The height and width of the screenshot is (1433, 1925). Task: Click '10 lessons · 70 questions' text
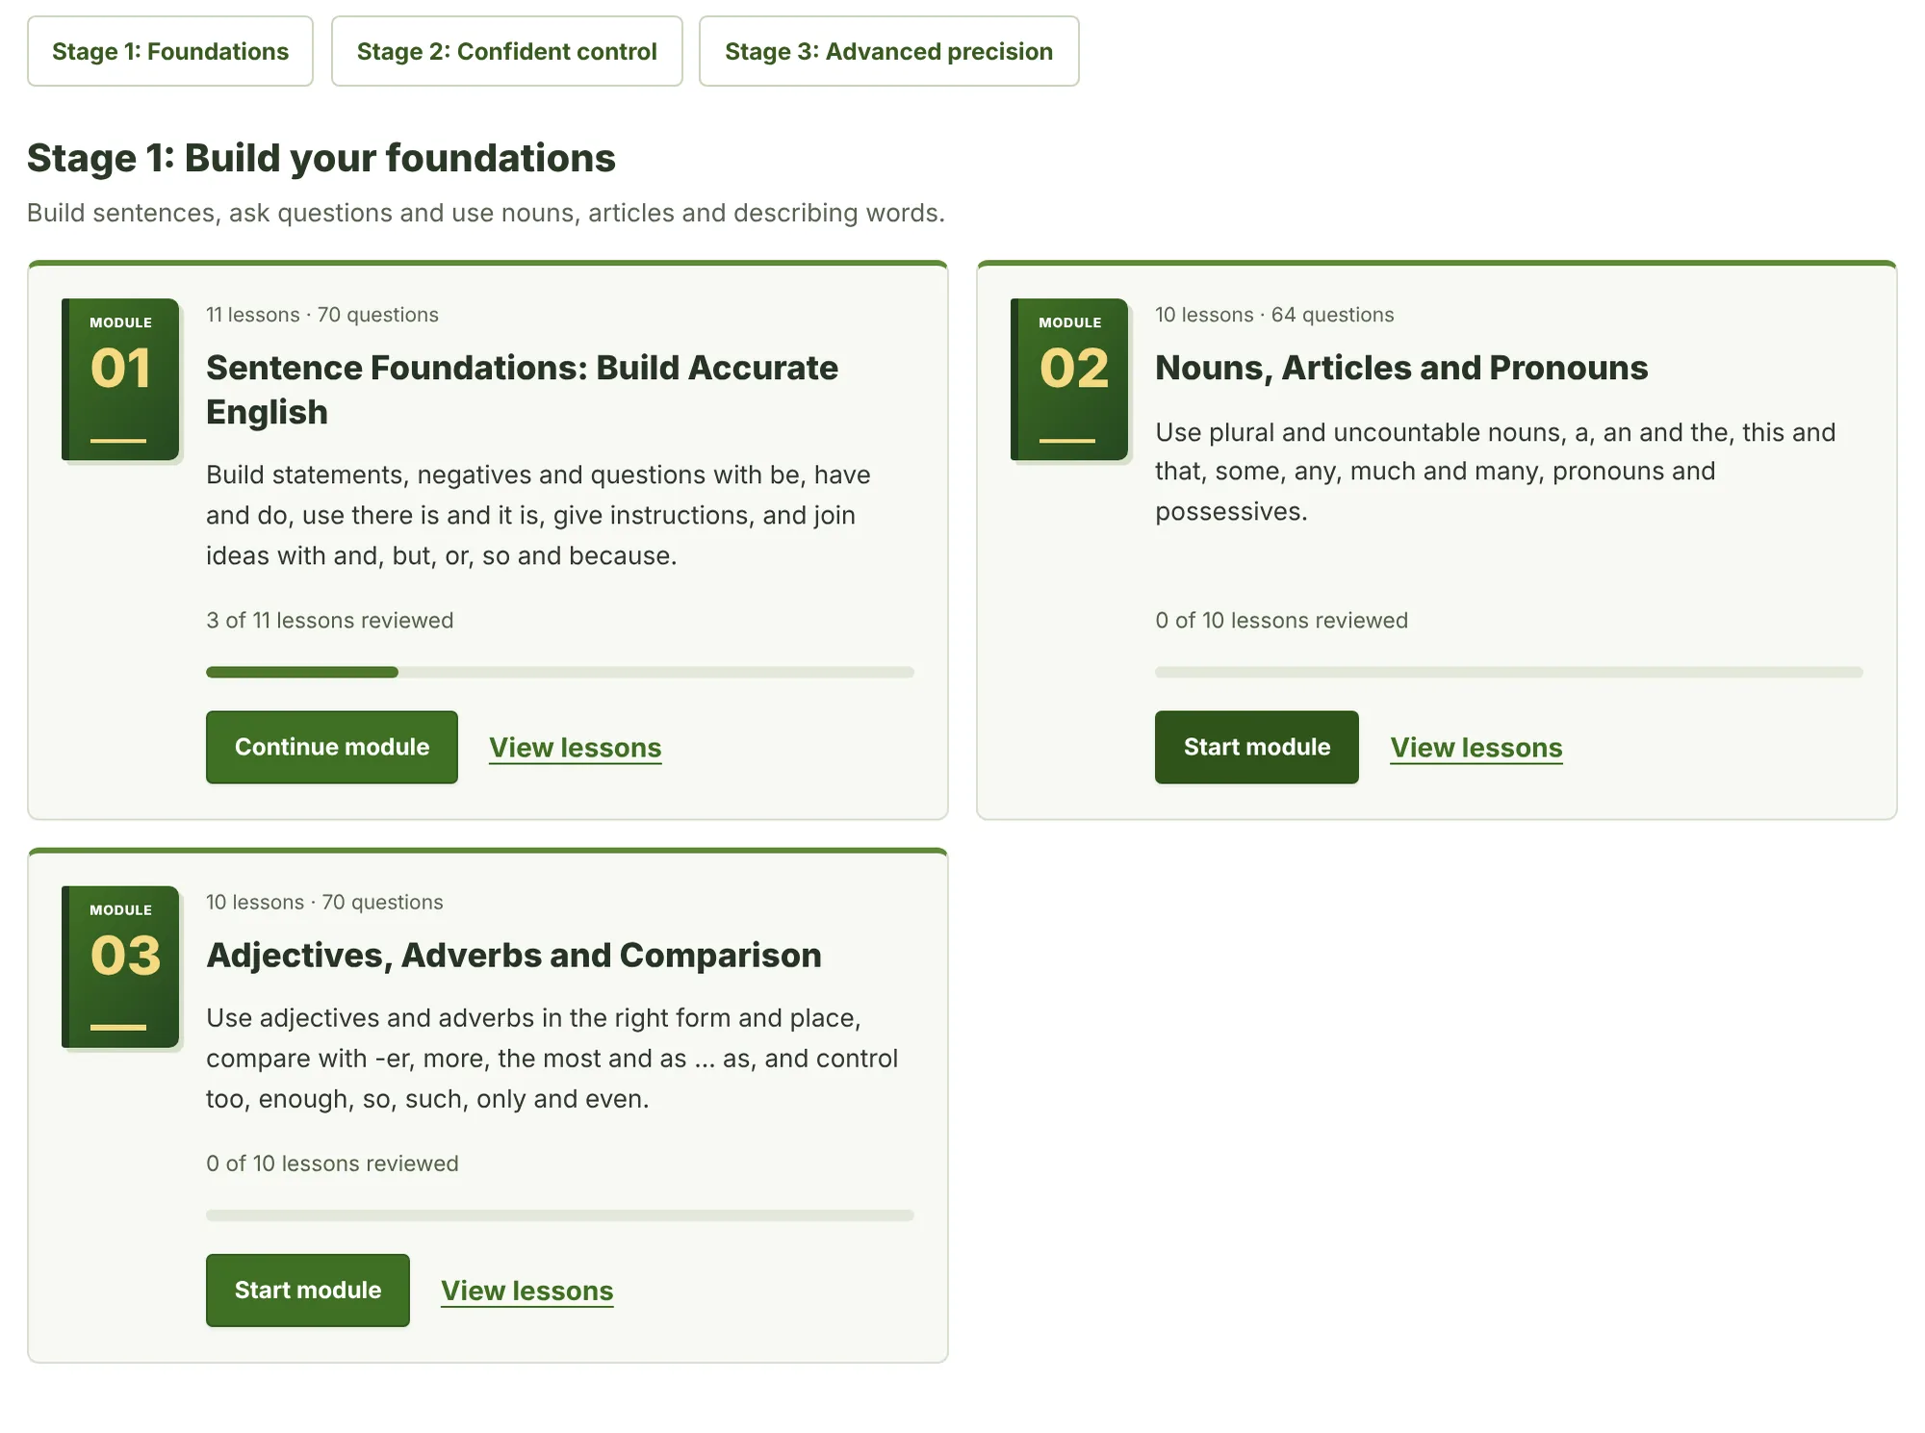coord(324,903)
